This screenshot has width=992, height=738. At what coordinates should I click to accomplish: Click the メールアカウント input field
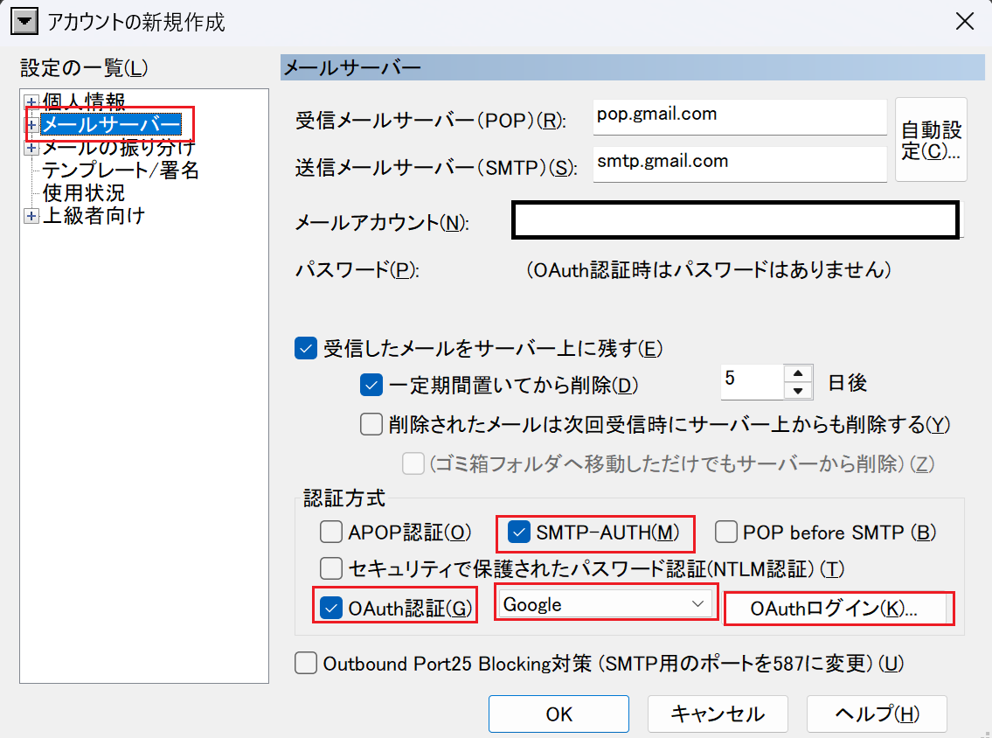[x=735, y=221]
